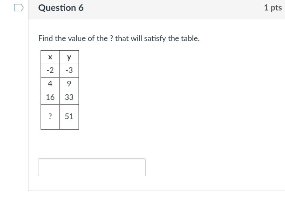This screenshot has height=202, width=285.
Task: Click the word 'satisfy' in instructions
Action: (155, 38)
